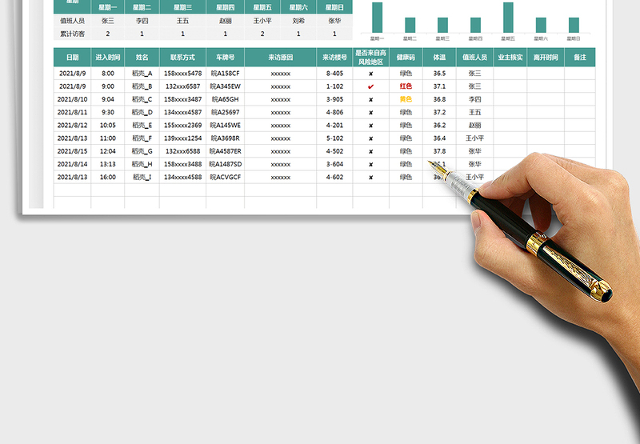Toggle high-risk mark for 稻壳_F row
The image size is (640, 444).
click(x=370, y=138)
